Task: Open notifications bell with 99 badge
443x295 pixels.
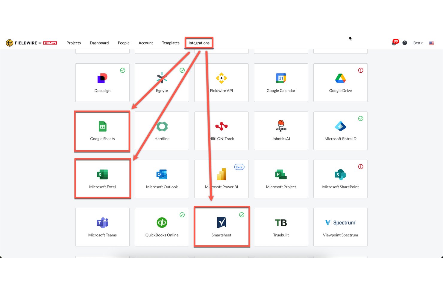Action: point(395,42)
